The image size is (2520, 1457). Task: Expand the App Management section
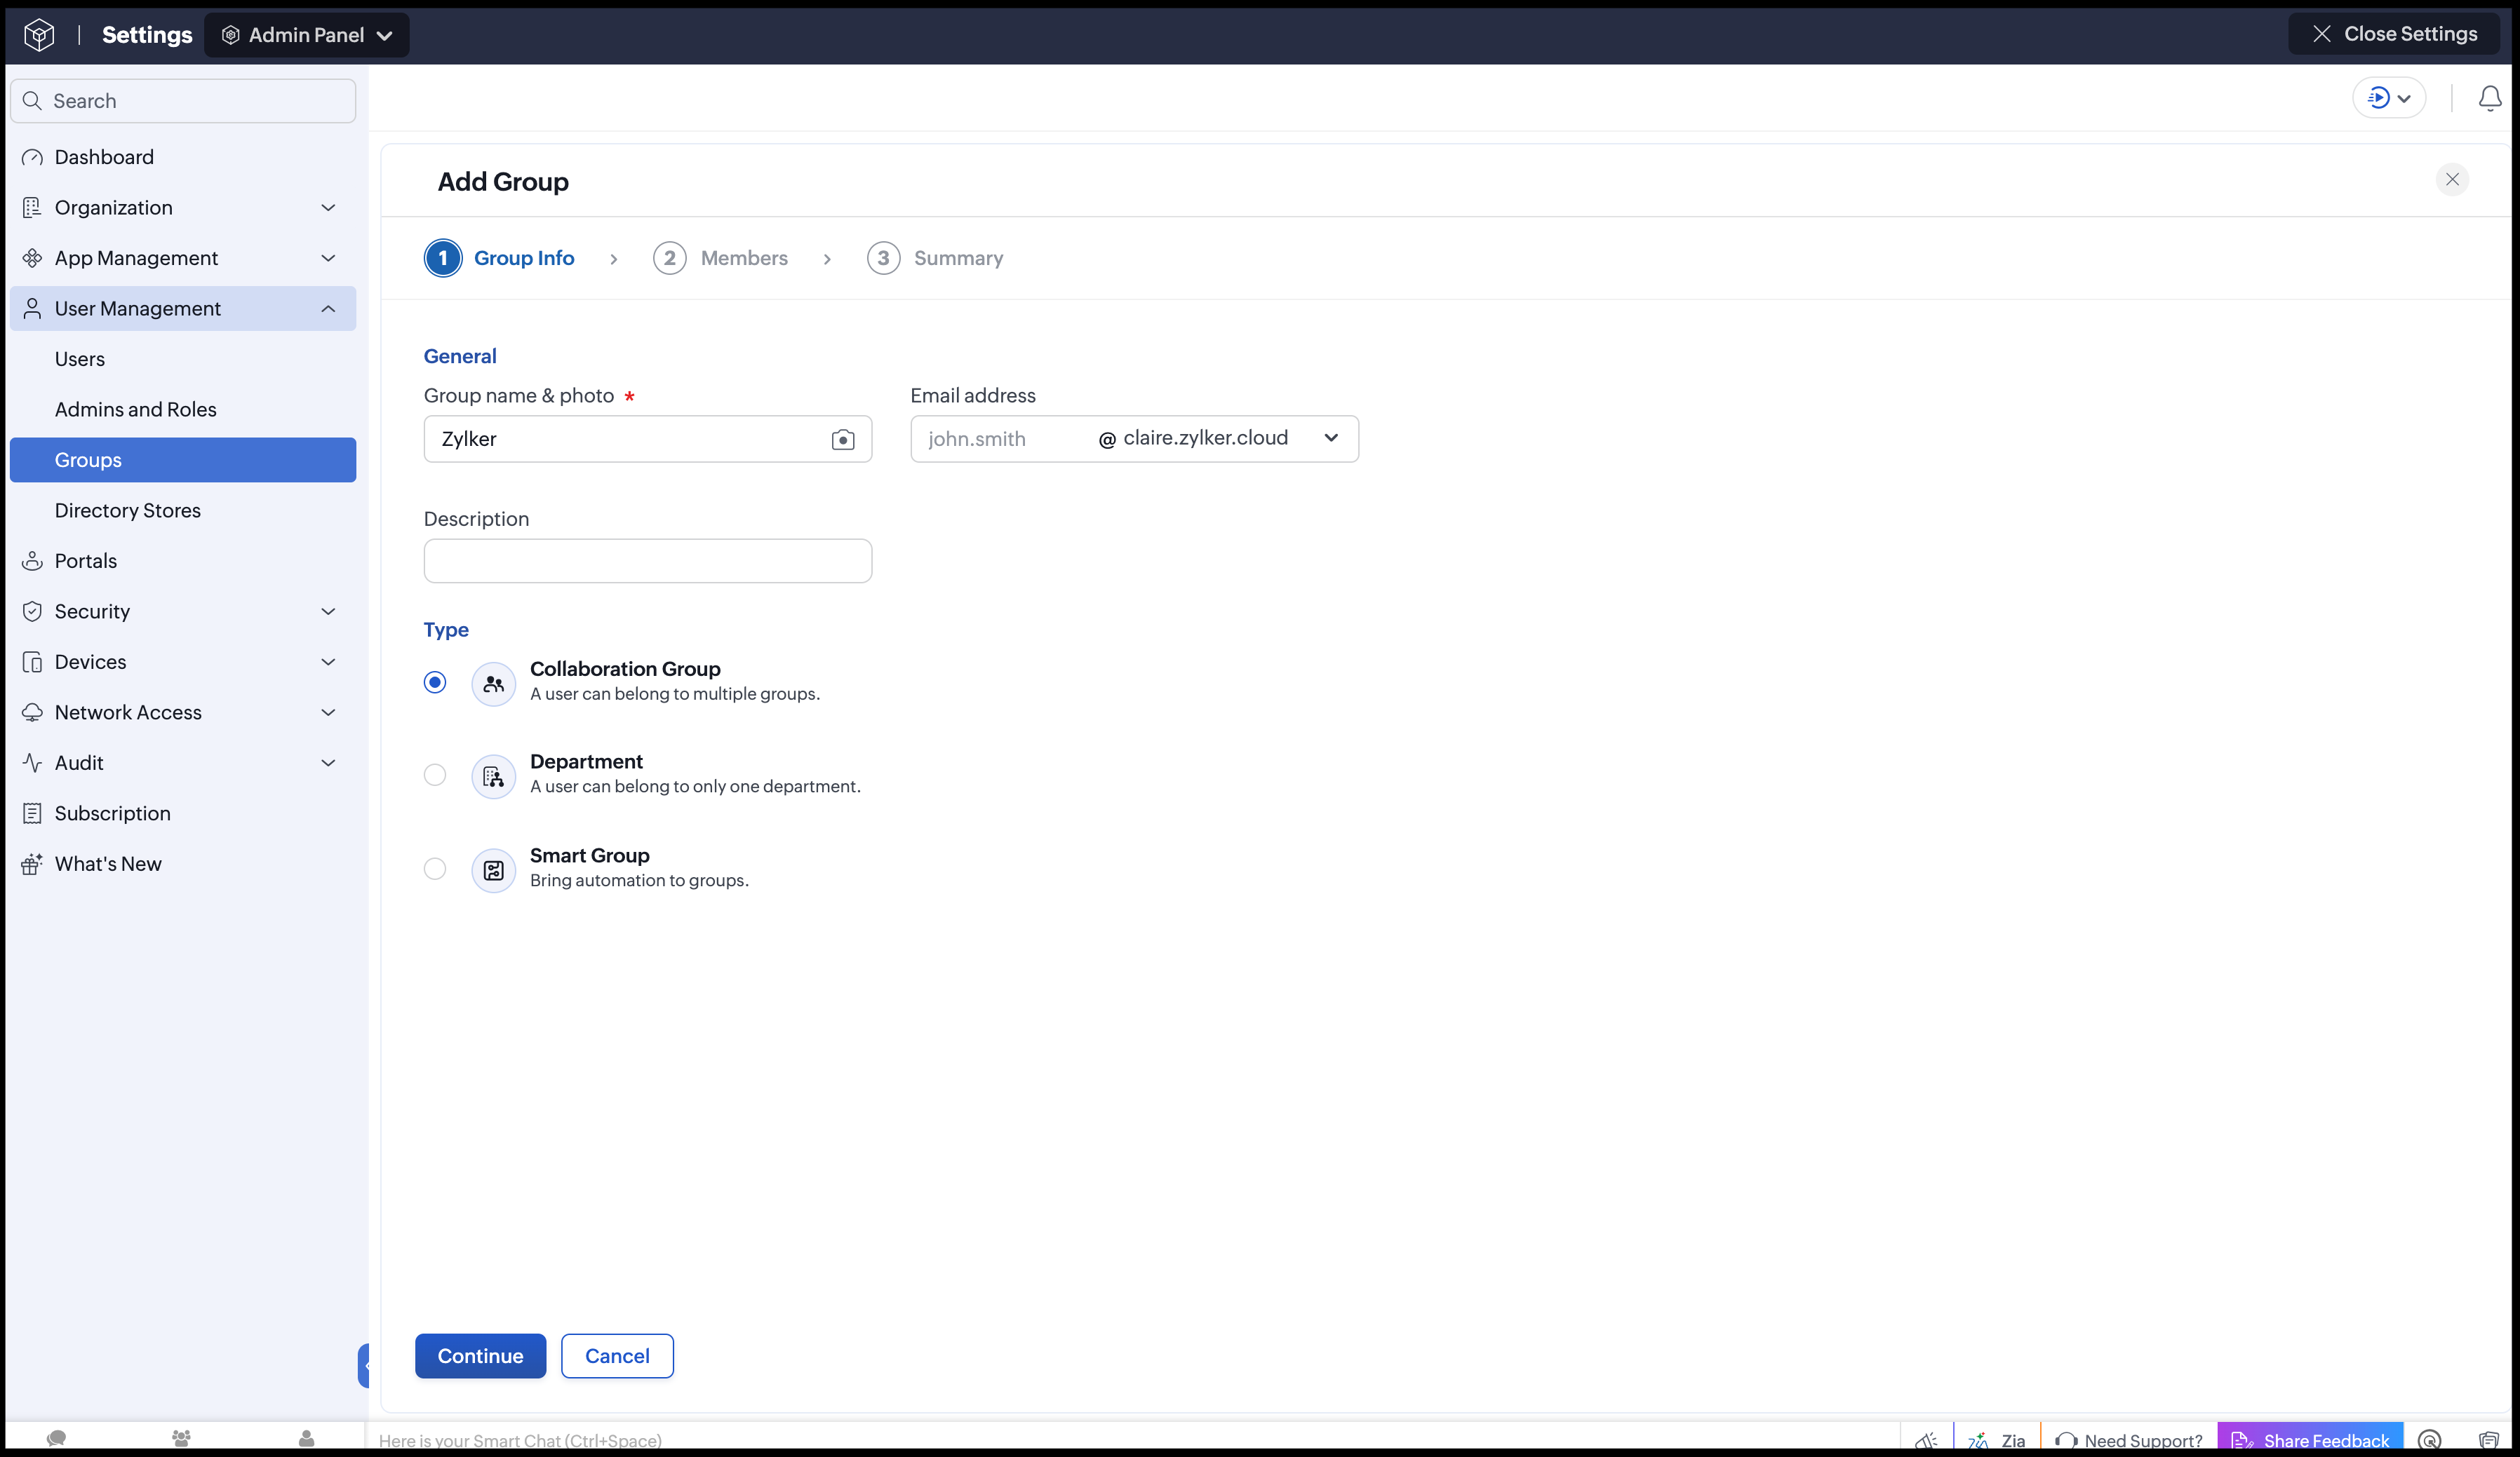pyautogui.click(x=183, y=258)
